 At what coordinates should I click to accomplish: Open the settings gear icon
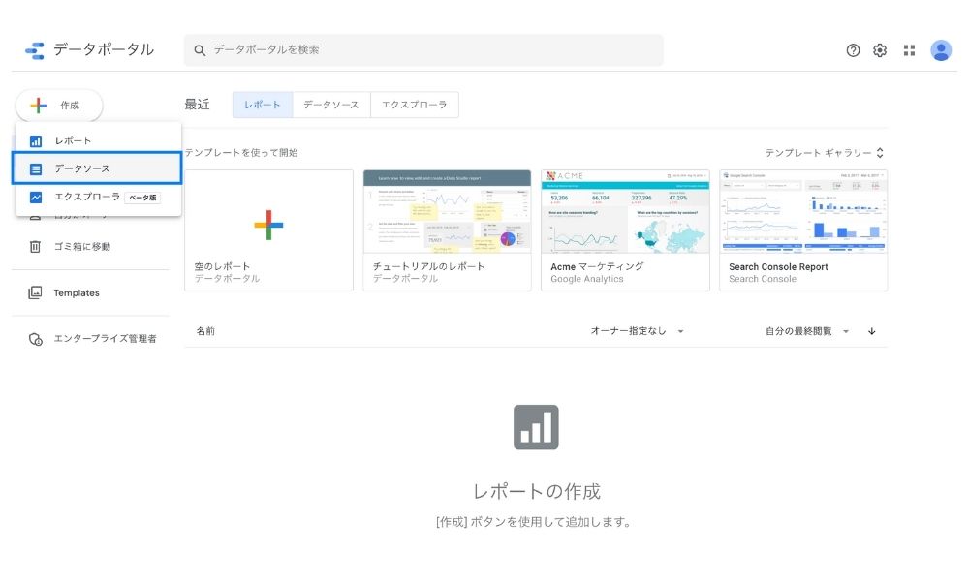pos(880,50)
